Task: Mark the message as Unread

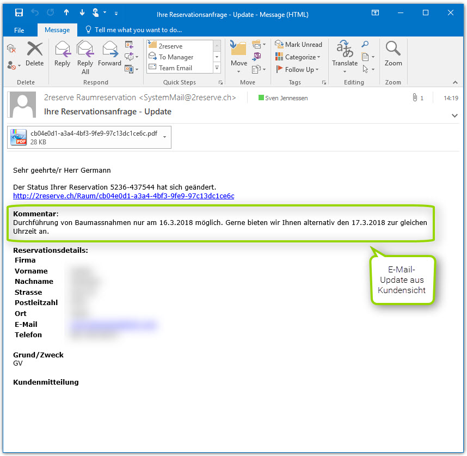Action: (298, 45)
